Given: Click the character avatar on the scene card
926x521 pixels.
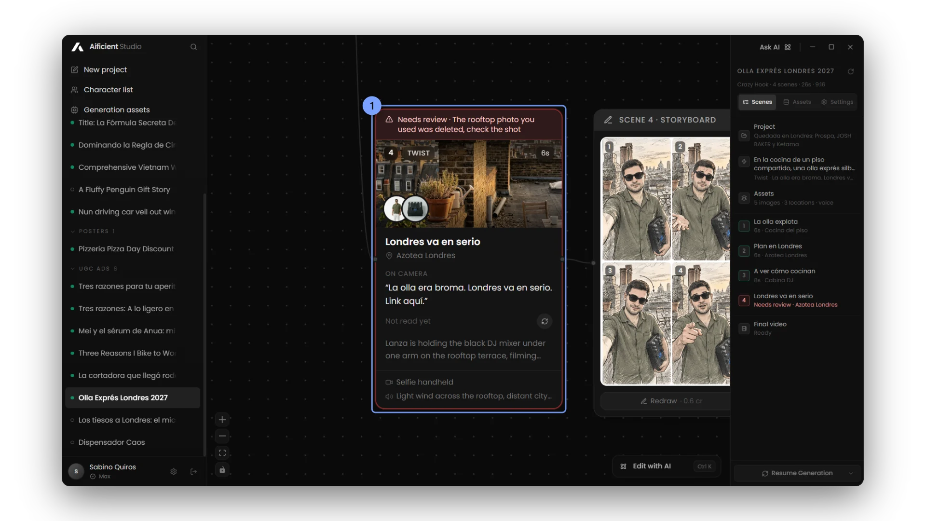Looking at the screenshot, I should point(396,209).
